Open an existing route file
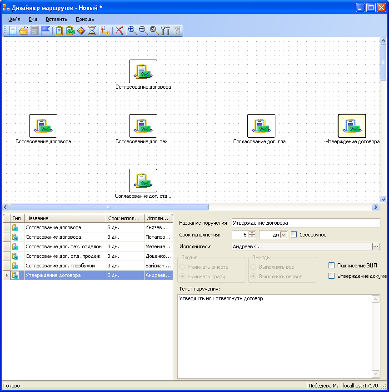389x392 pixels. [x=24, y=30]
